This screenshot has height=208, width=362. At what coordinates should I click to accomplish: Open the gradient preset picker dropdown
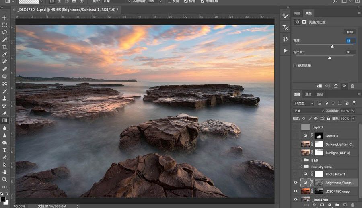pyautogui.click(x=41, y=1)
